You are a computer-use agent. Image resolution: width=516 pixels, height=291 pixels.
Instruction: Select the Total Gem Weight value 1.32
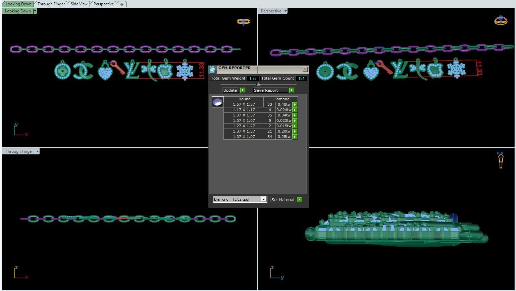point(253,78)
